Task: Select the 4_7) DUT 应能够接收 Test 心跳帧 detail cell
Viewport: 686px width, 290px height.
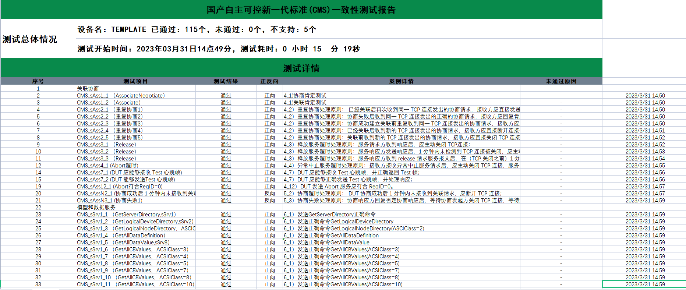Action: coord(402,172)
